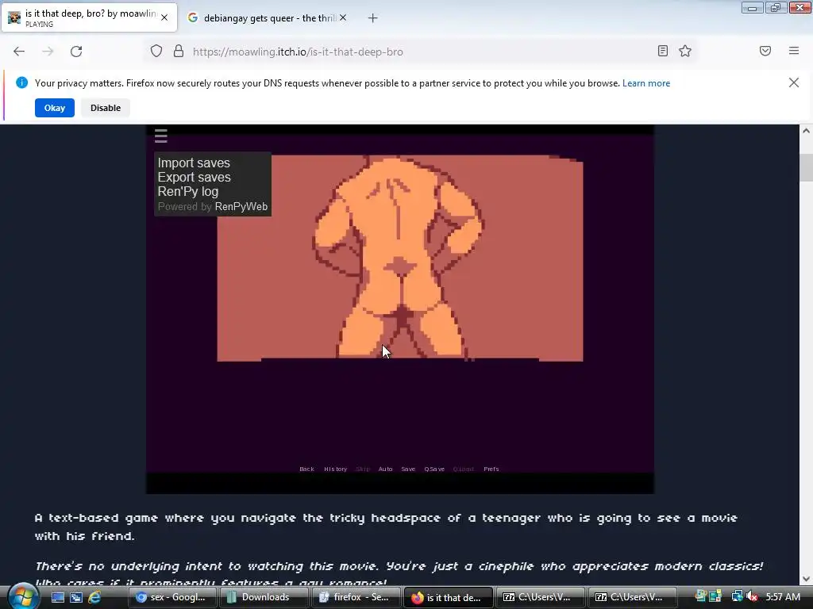Switch to first C:\Users 7-Zip taskbar button
Viewport: 813px width, 609px height.
click(540, 597)
